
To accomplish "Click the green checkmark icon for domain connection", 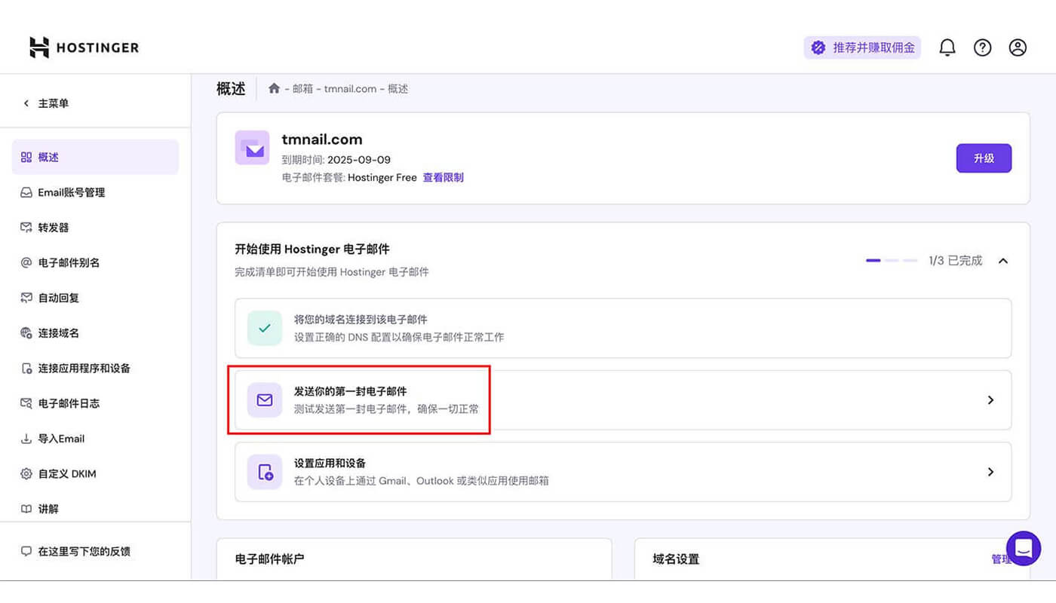I will tap(265, 328).
